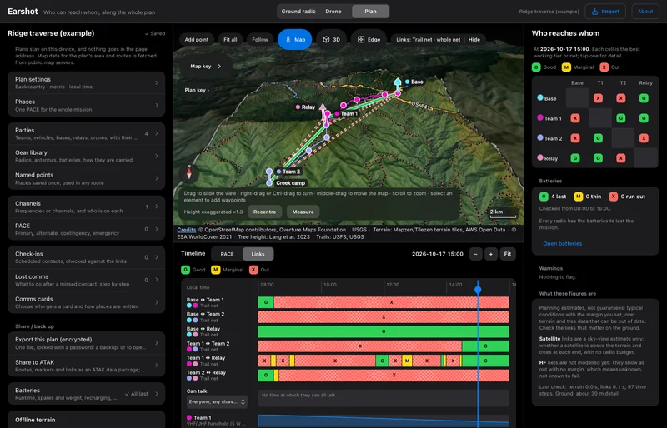Switch timeline to PACE view
This screenshot has width=667, height=428.
click(x=227, y=254)
